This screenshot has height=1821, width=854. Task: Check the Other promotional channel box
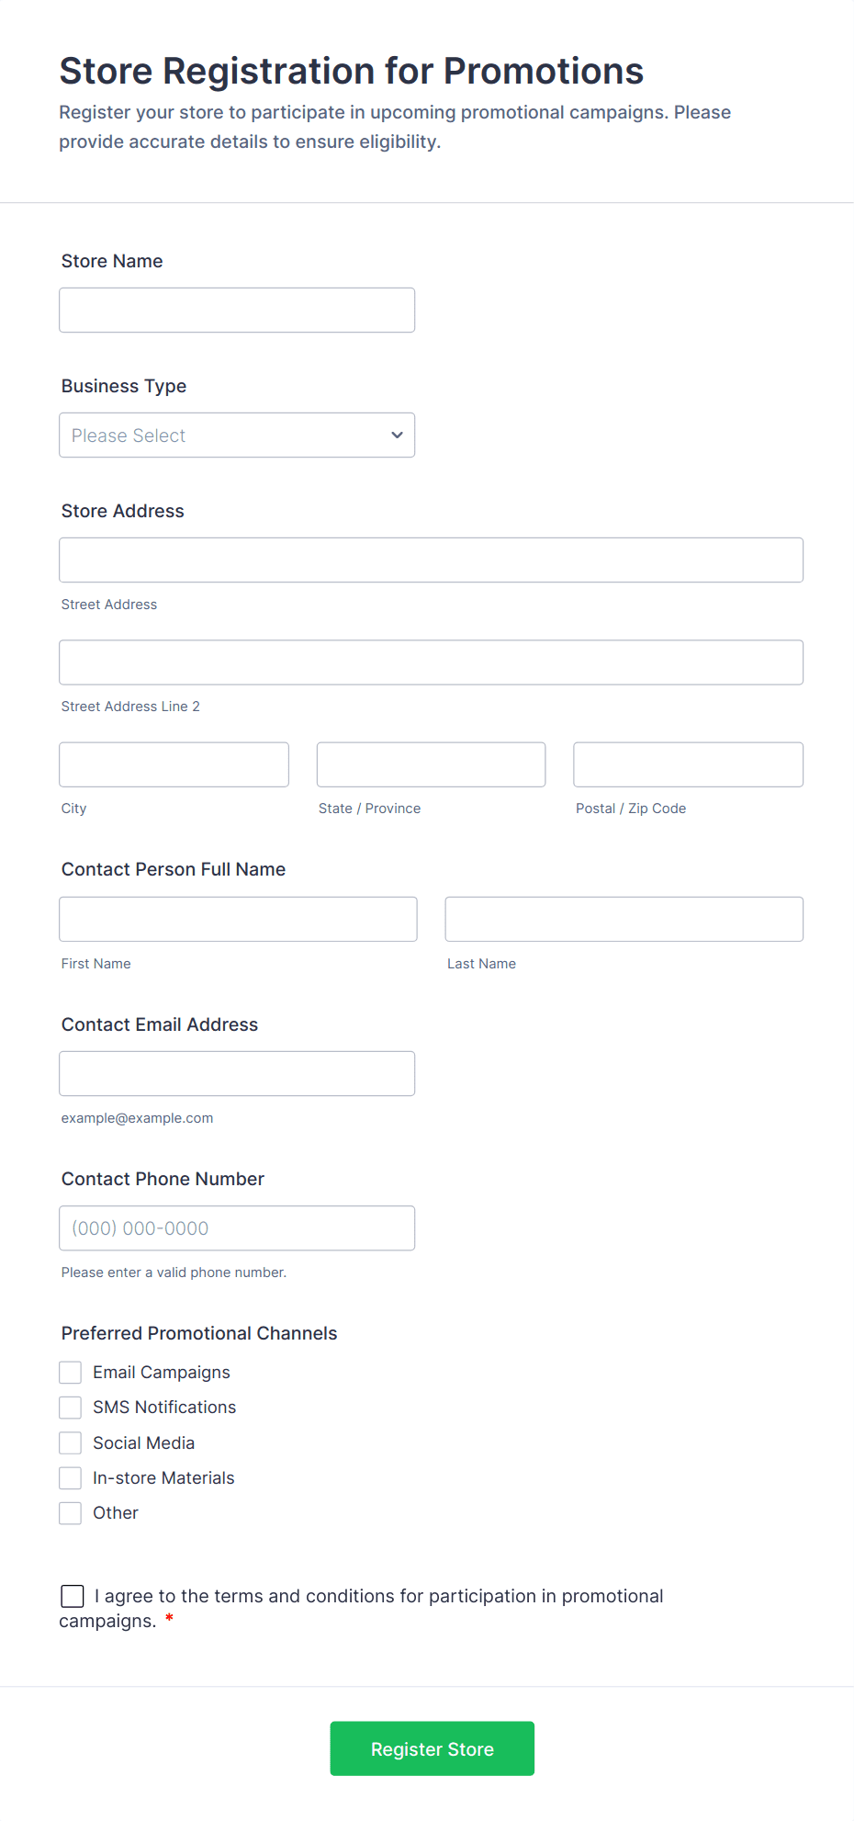(71, 1513)
